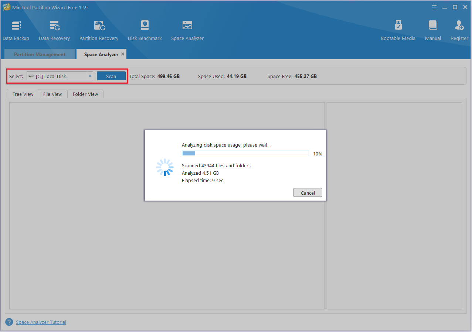Minimize the MiniTool window
Viewport: 472px width, 332px height.
(x=445, y=7)
